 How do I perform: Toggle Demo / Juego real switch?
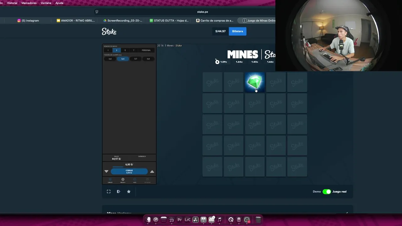327,191
